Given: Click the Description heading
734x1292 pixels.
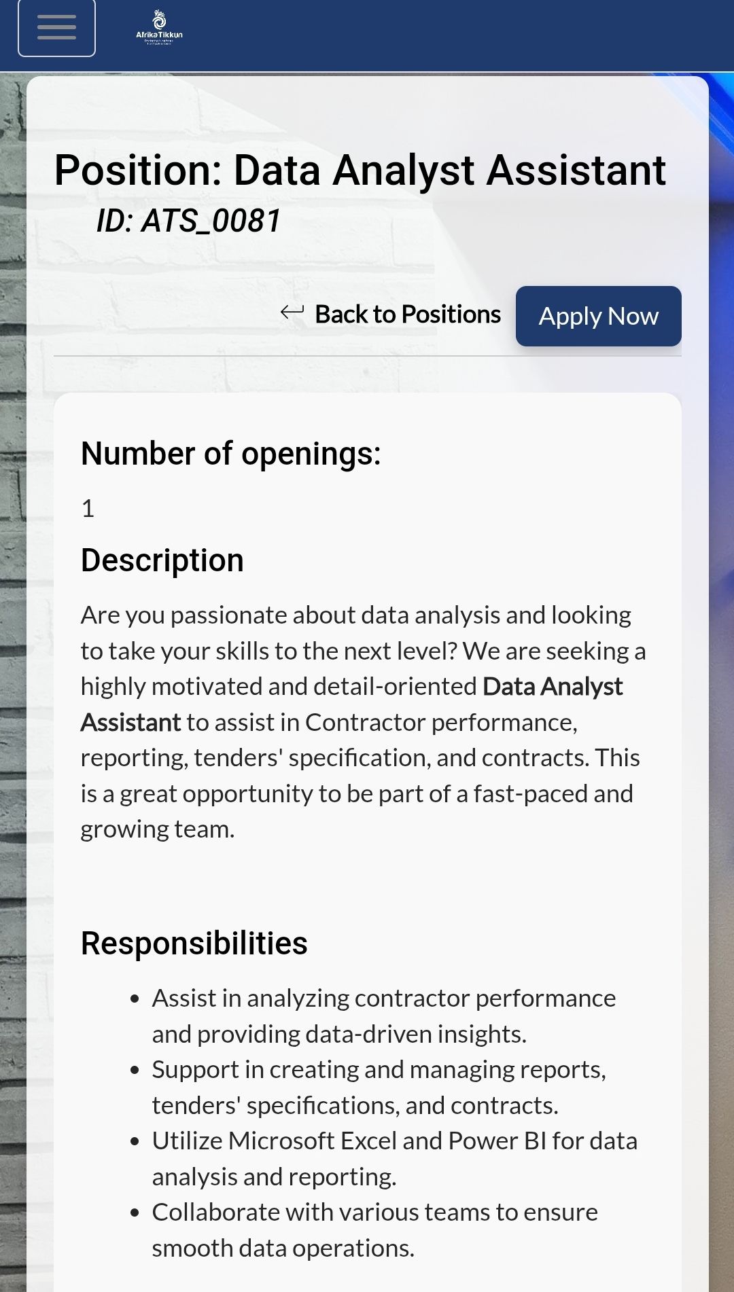Looking at the screenshot, I should click(162, 561).
